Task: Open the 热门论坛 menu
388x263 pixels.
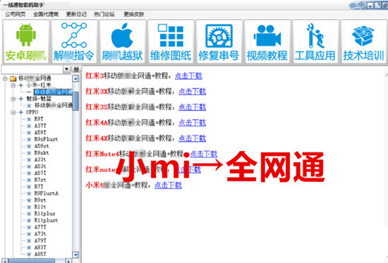Action: click(x=104, y=14)
